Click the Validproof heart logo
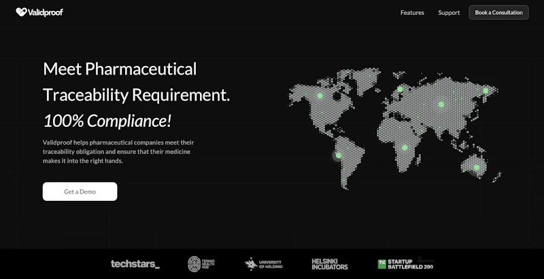Viewport: 544px width, 279px height. (21, 12)
